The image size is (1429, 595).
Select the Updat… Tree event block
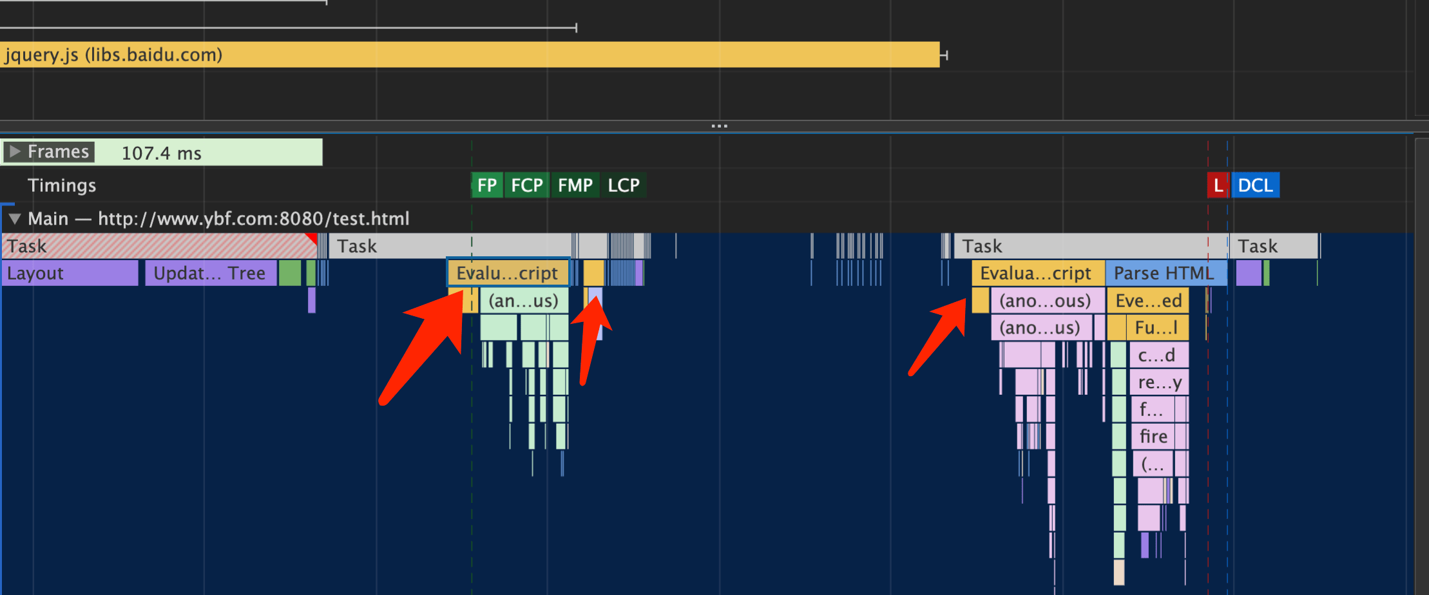point(211,273)
